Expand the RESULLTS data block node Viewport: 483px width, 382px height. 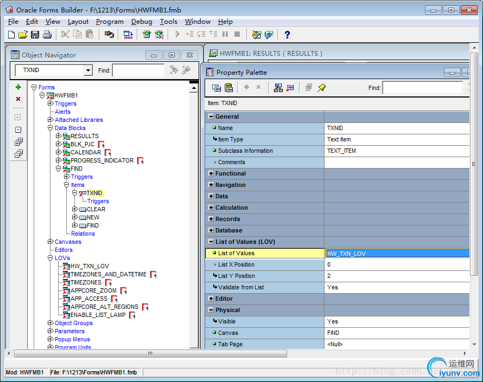pyautogui.click(x=59, y=136)
